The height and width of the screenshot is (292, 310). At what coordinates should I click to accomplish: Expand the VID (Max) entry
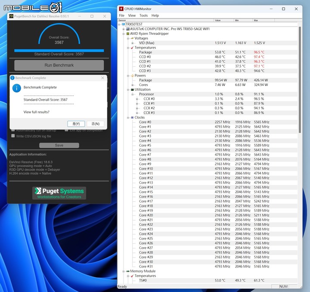(133, 43)
